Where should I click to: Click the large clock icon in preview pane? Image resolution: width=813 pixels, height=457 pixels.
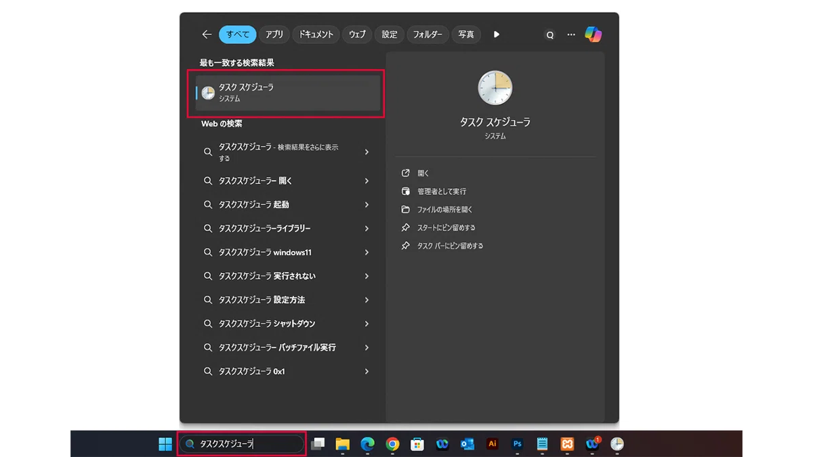(x=495, y=88)
